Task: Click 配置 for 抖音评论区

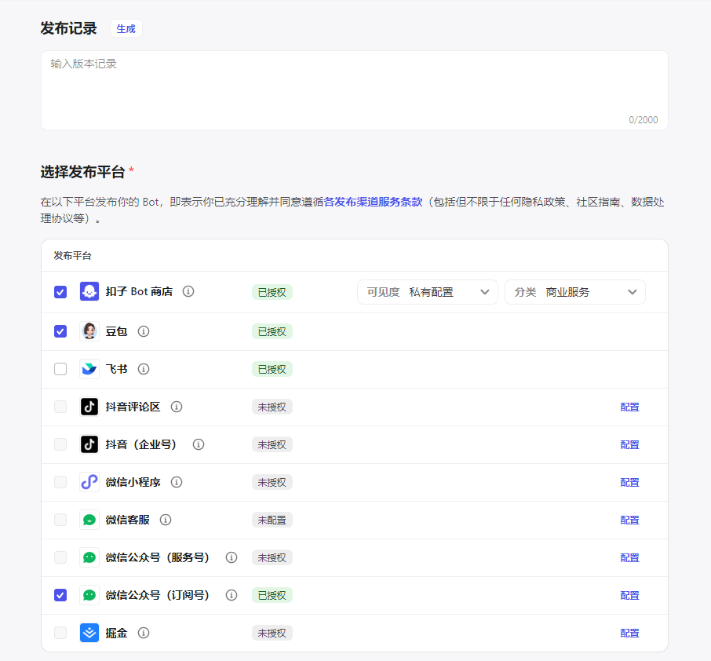Action: (x=629, y=407)
